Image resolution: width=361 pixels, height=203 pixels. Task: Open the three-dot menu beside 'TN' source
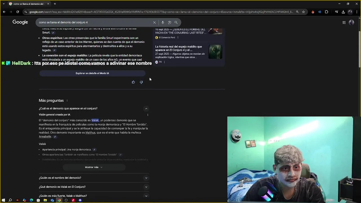pyautogui.click(x=164, y=62)
